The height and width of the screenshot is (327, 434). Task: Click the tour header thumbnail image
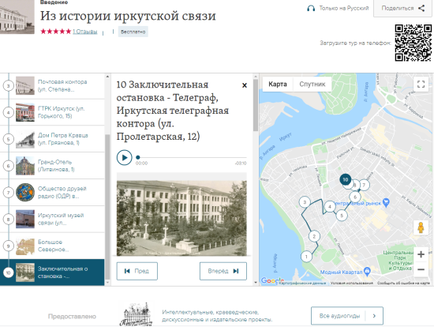click(x=17, y=17)
